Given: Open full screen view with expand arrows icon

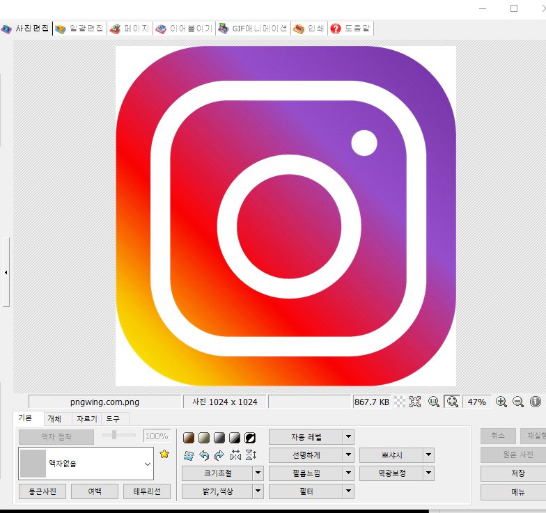Looking at the screenshot, I should [x=415, y=402].
